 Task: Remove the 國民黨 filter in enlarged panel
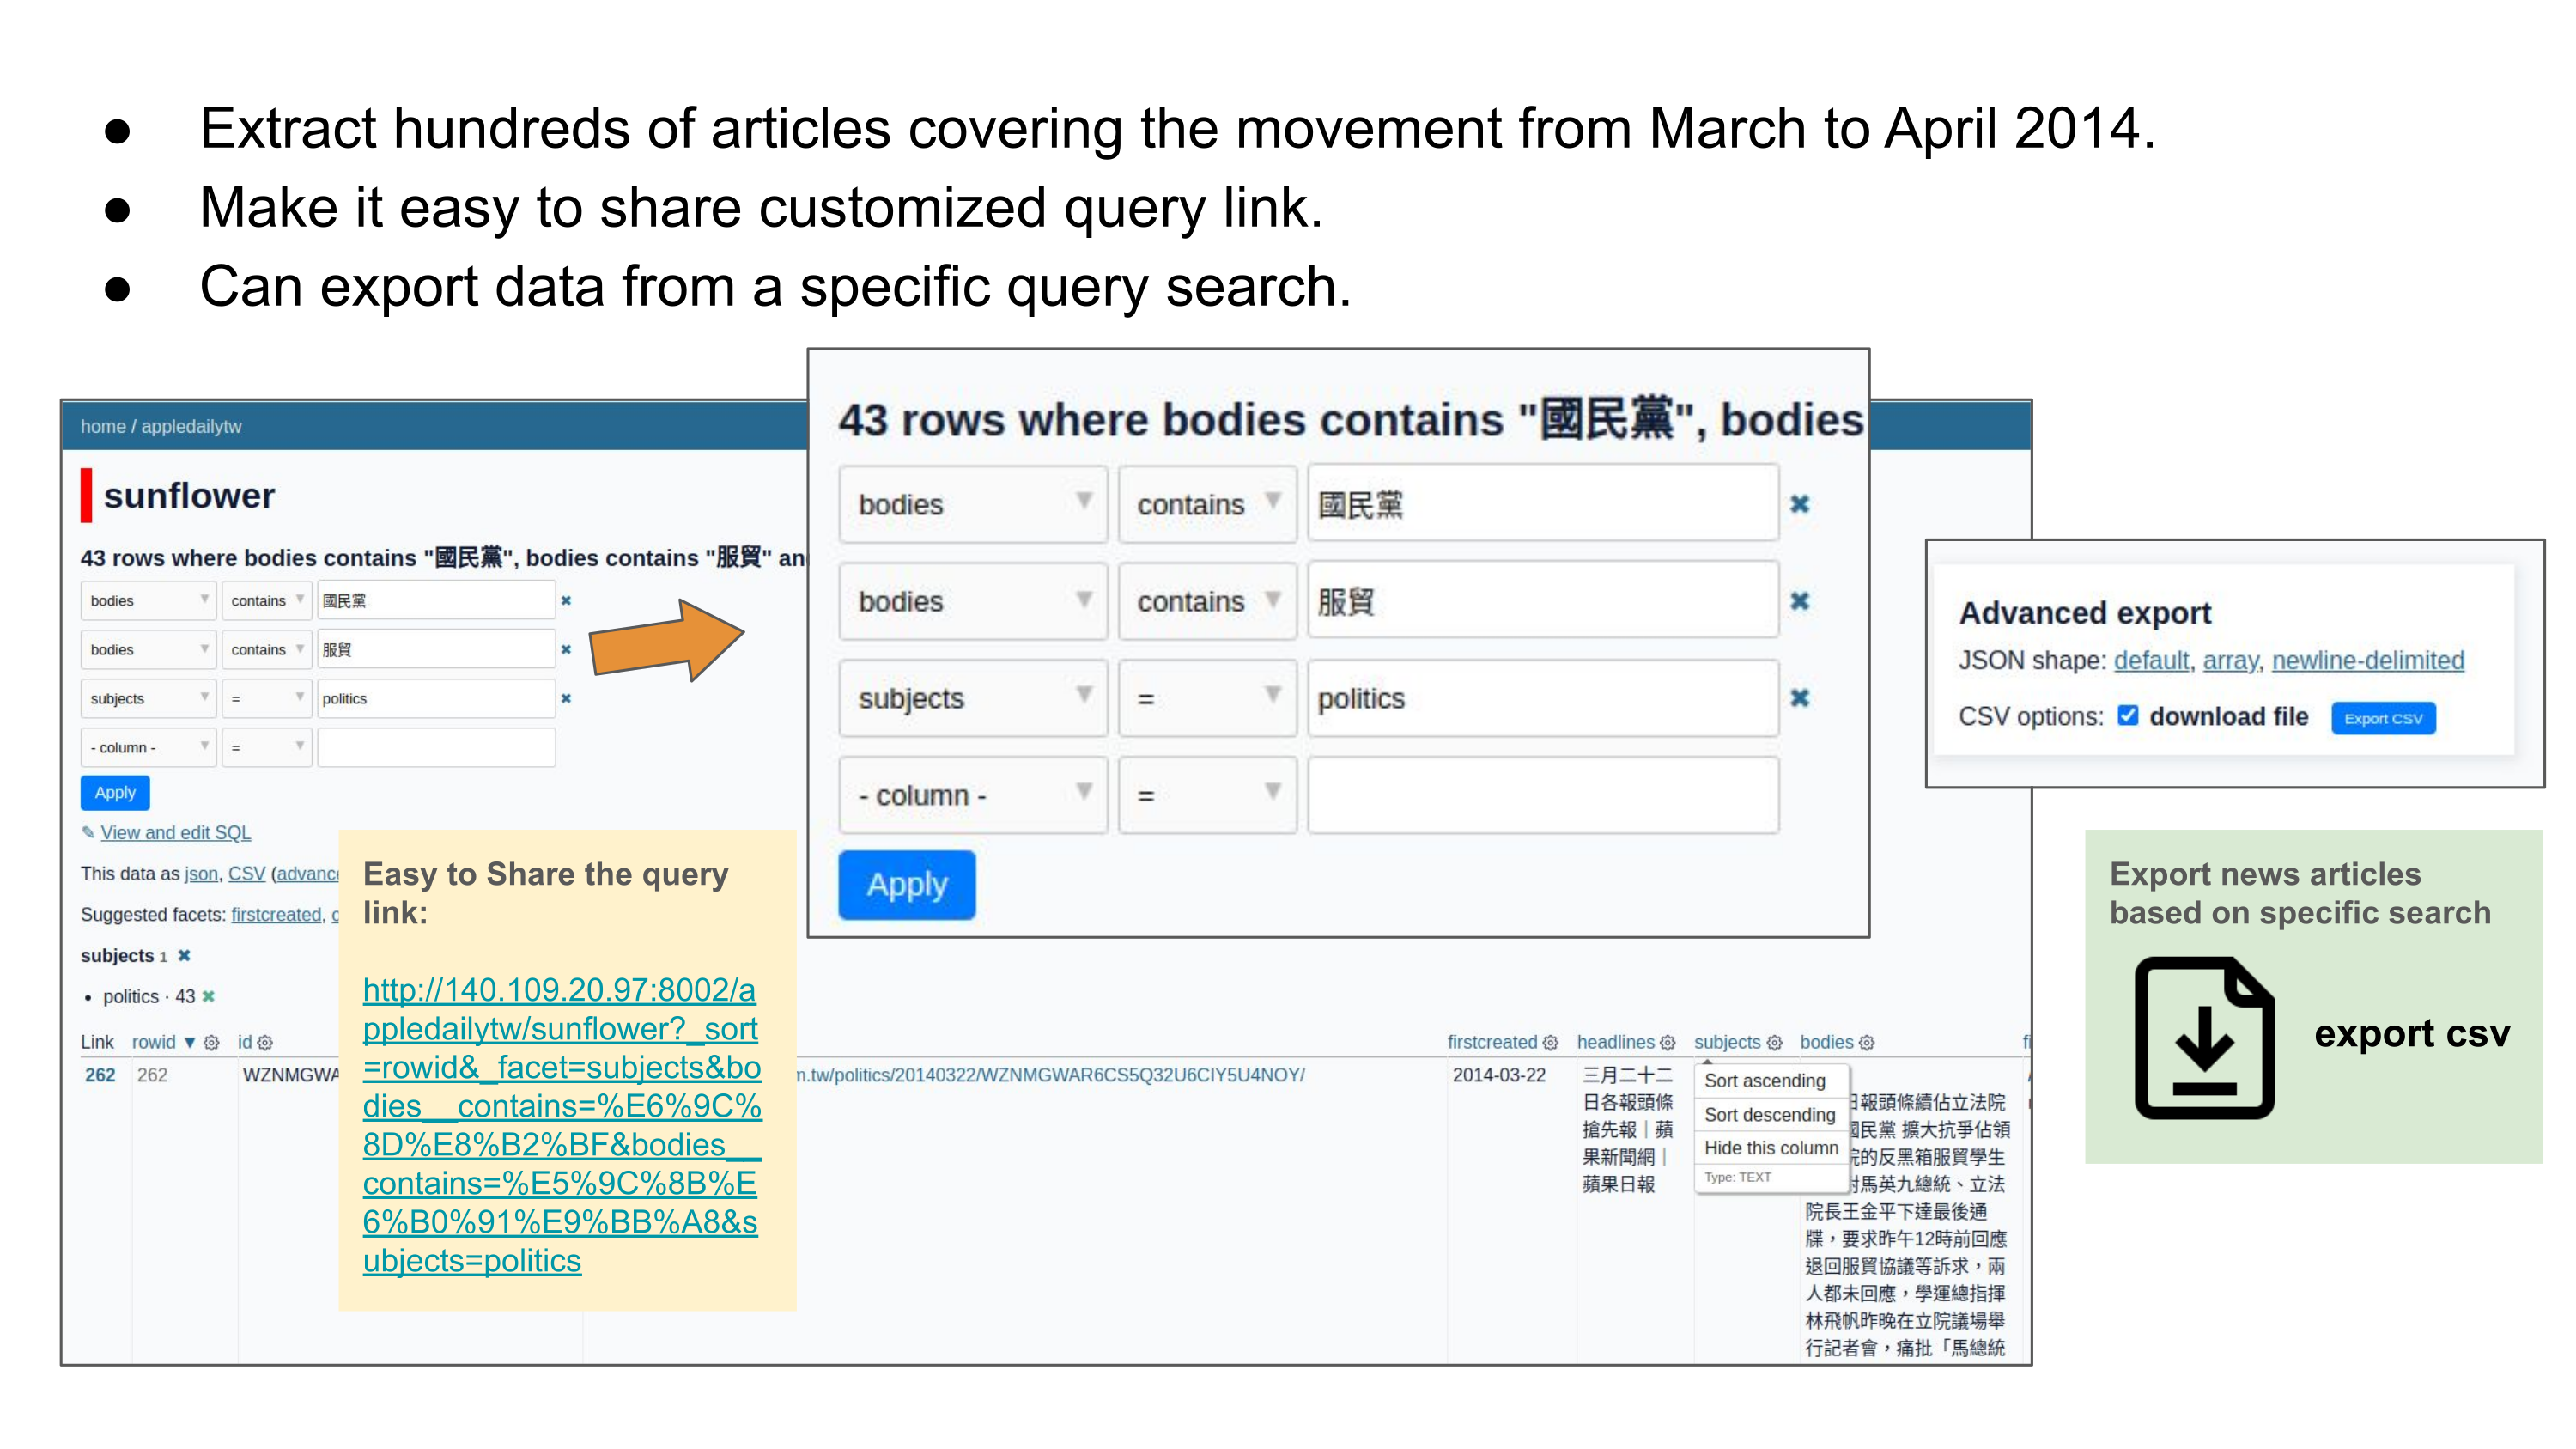click(1799, 504)
